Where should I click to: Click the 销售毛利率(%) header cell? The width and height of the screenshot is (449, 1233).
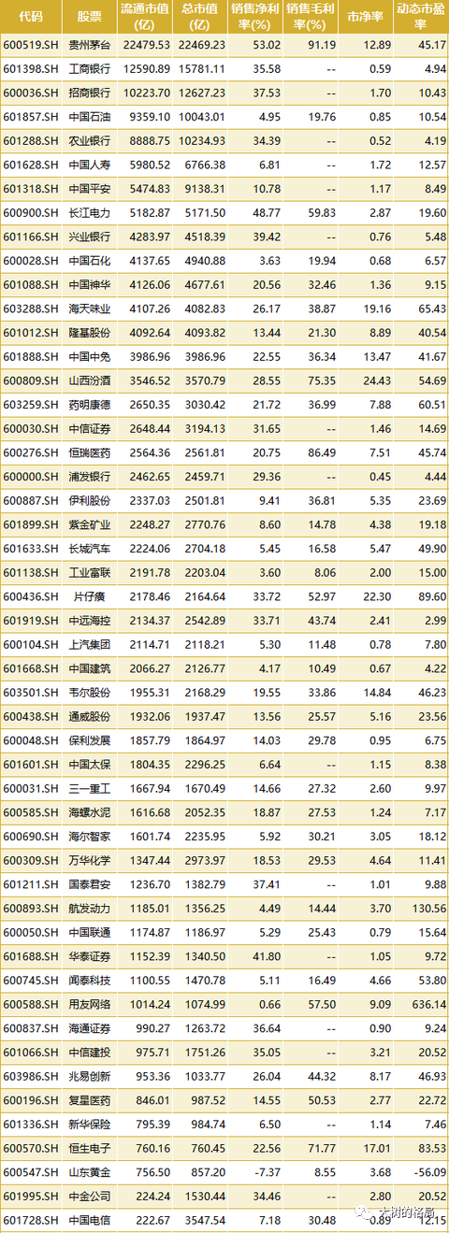(x=310, y=17)
